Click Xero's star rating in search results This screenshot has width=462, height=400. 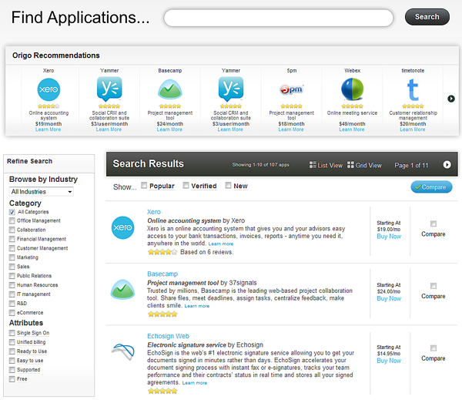(162, 252)
